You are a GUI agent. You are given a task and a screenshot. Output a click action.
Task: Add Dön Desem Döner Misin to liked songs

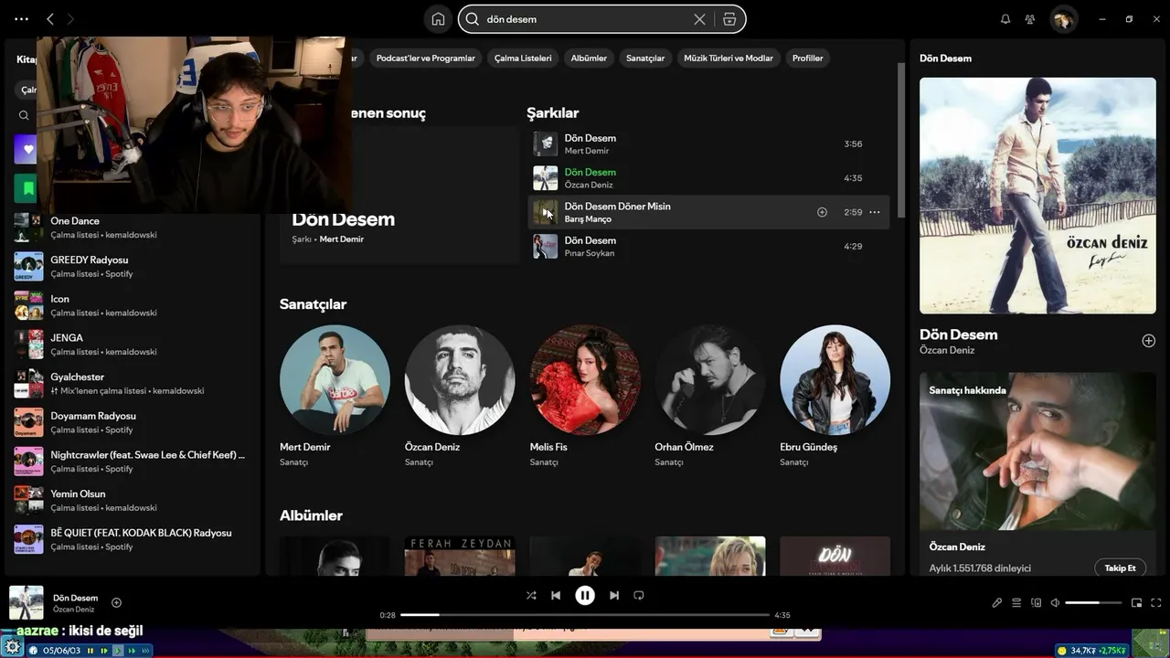[x=822, y=212]
